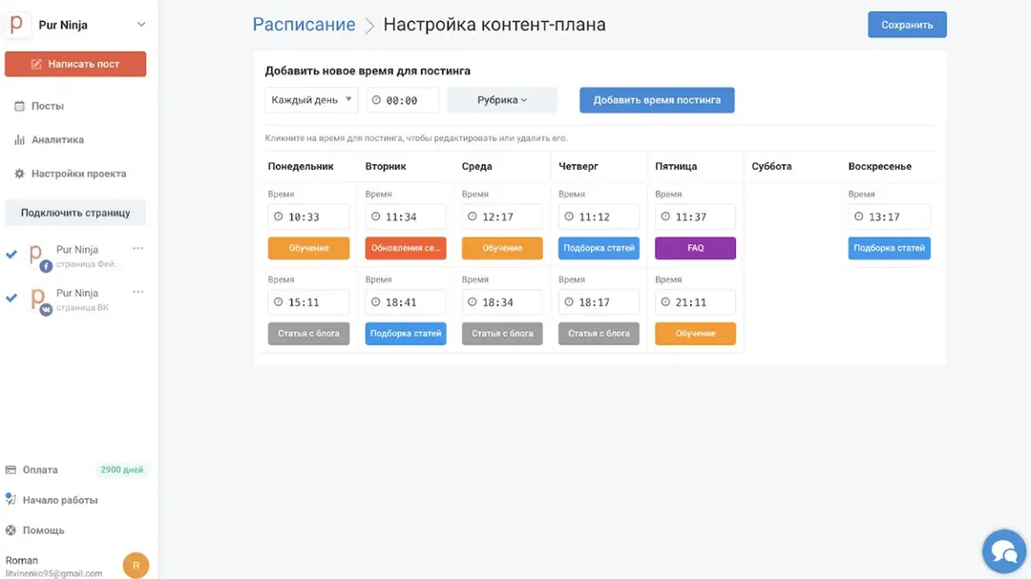Open the Рубрика dropdown
This screenshot has height=579, width=1031.
click(502, 100)
